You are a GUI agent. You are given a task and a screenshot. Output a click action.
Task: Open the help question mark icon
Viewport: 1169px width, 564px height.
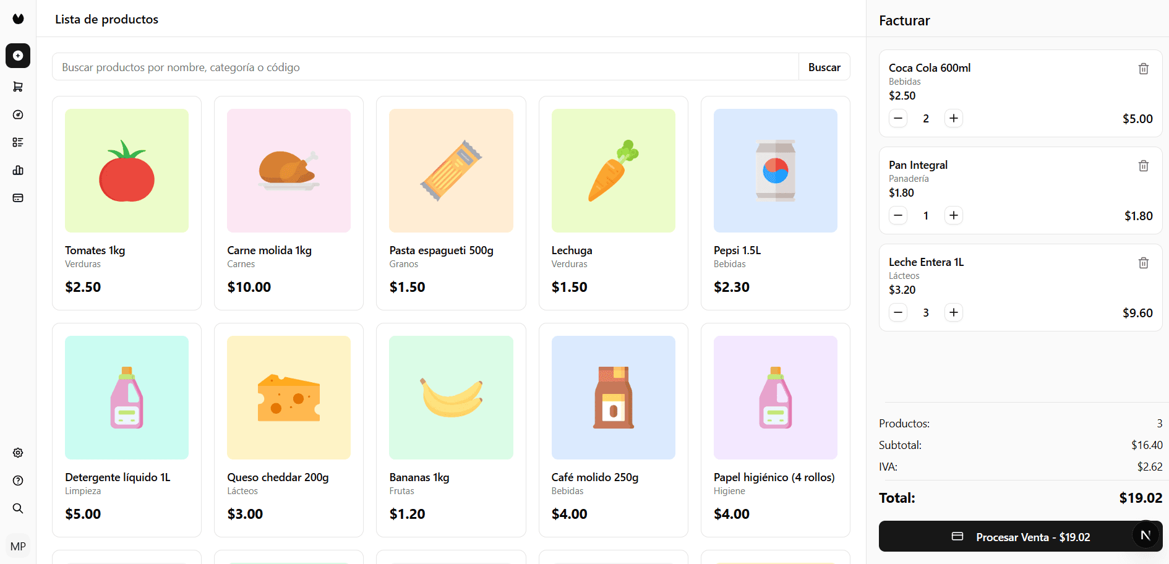18,481
